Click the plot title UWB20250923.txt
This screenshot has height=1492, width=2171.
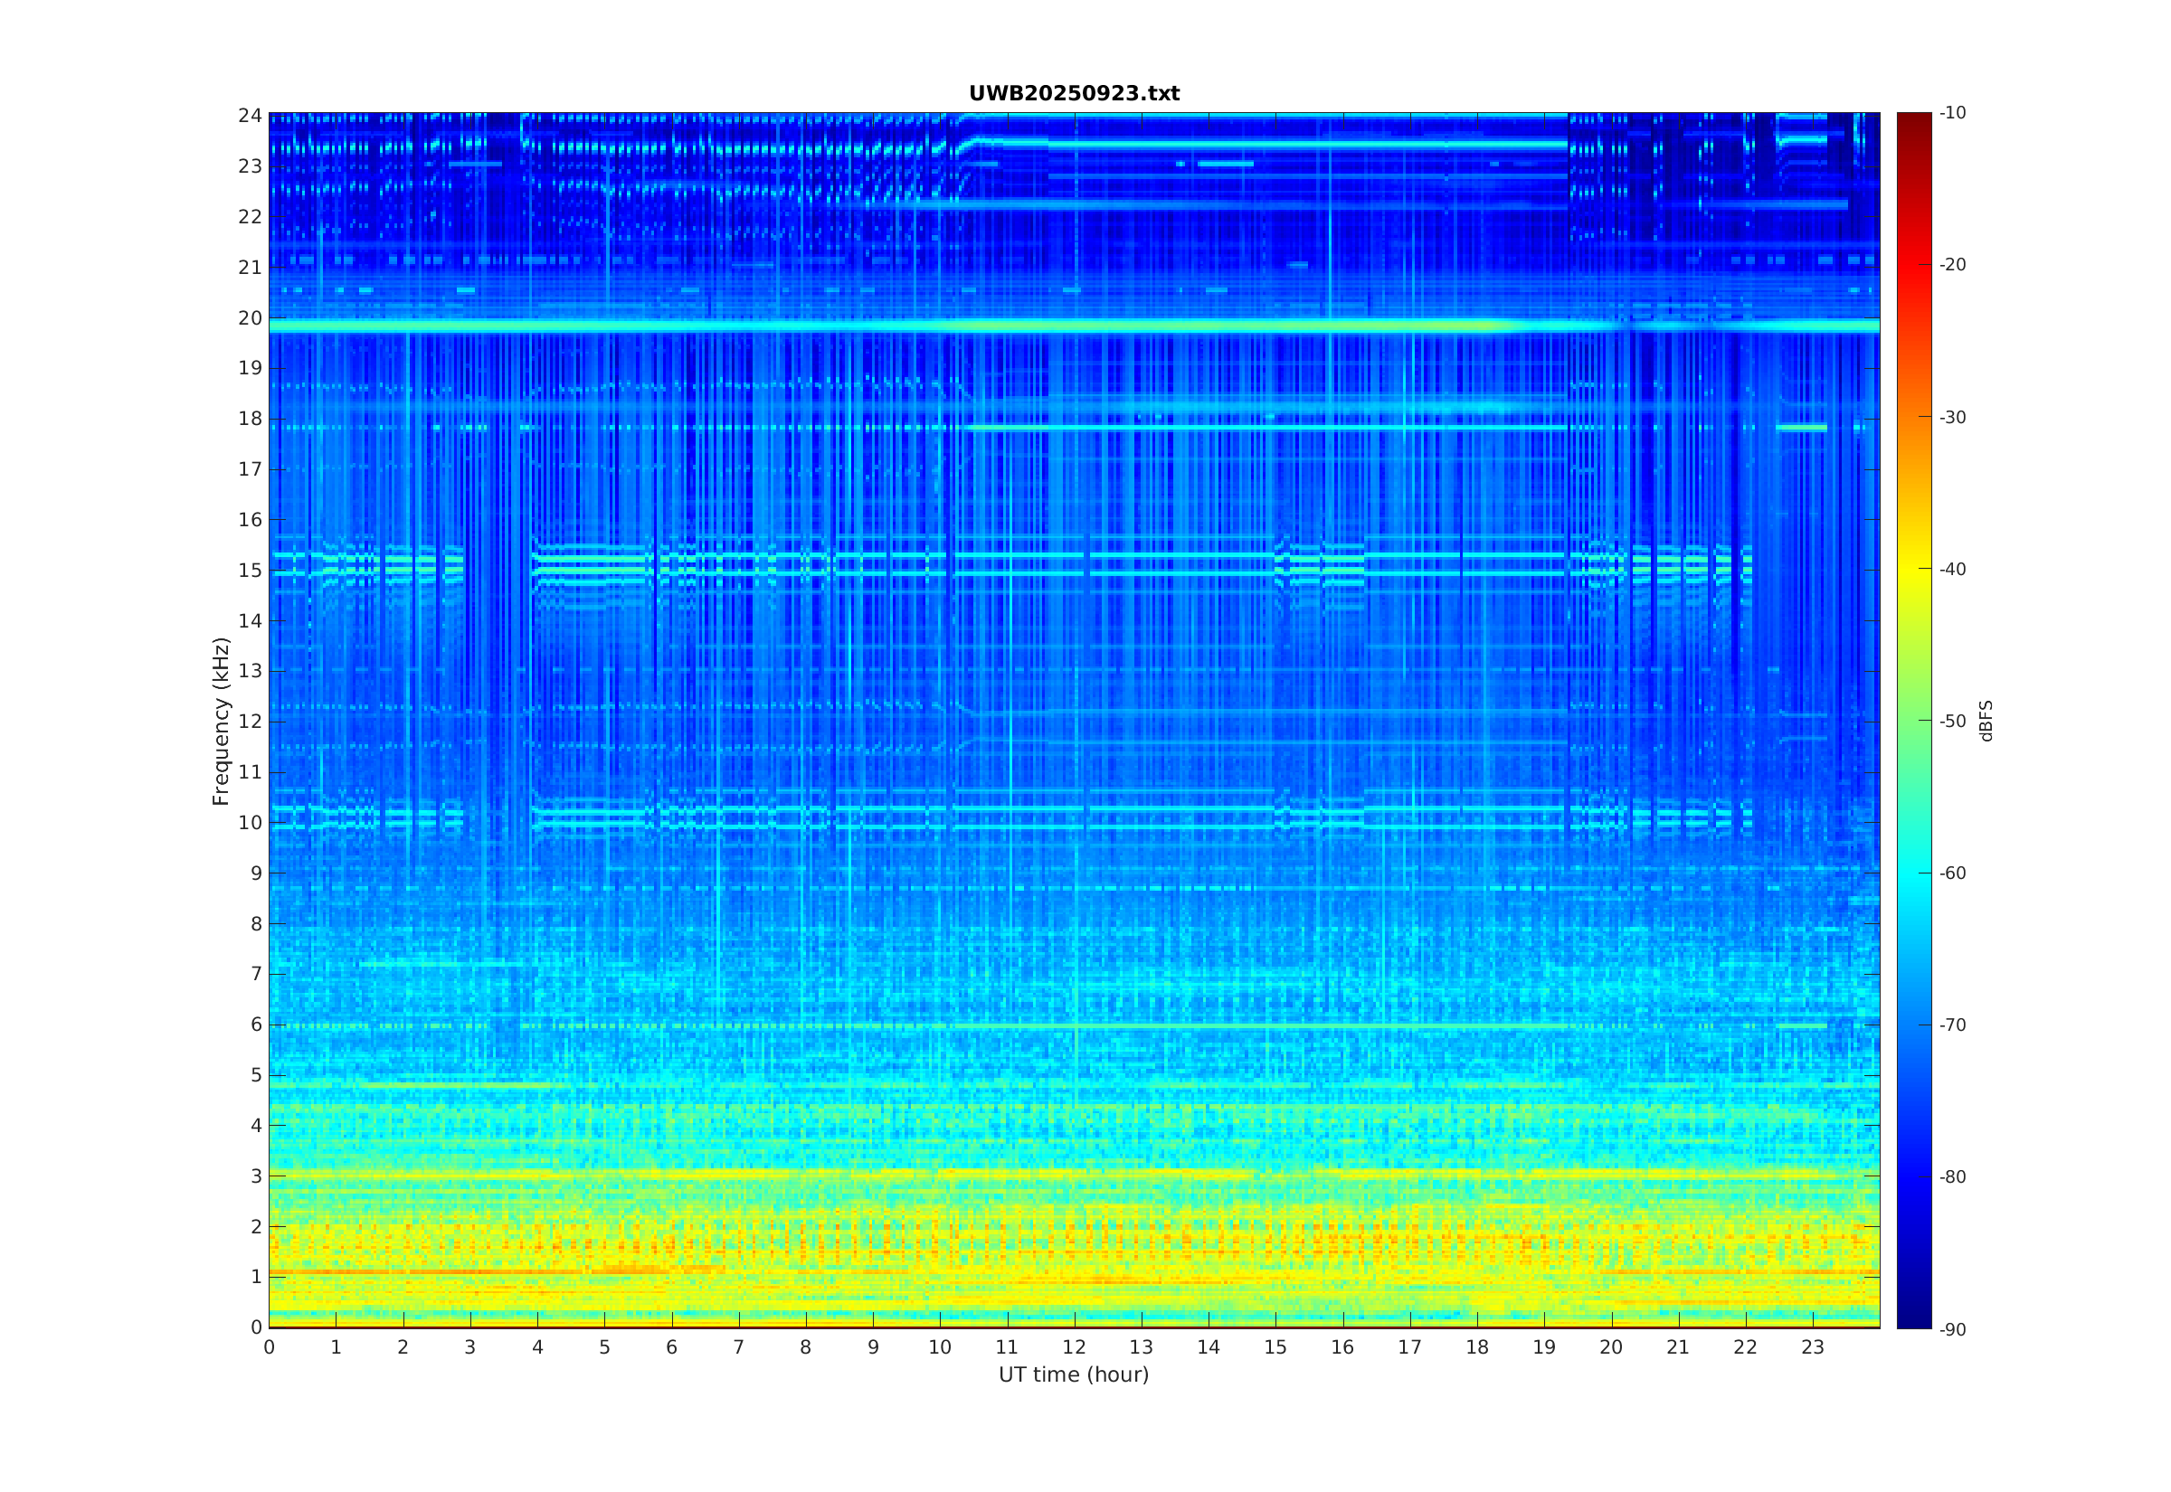pyautogui.click(x=1074, y=93)
